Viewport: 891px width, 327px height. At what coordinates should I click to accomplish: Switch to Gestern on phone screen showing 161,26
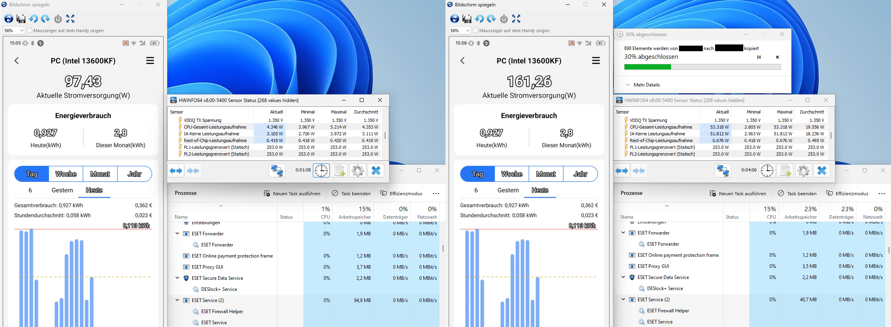508,190
